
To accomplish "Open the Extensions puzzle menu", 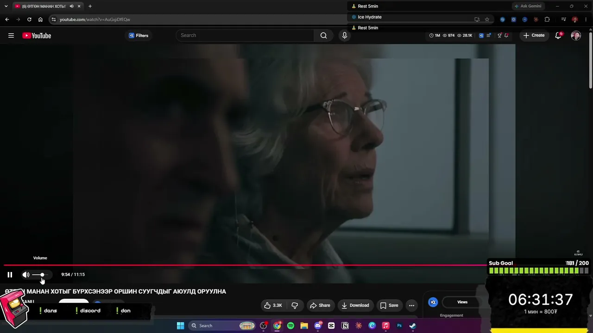I will (547, 19).
